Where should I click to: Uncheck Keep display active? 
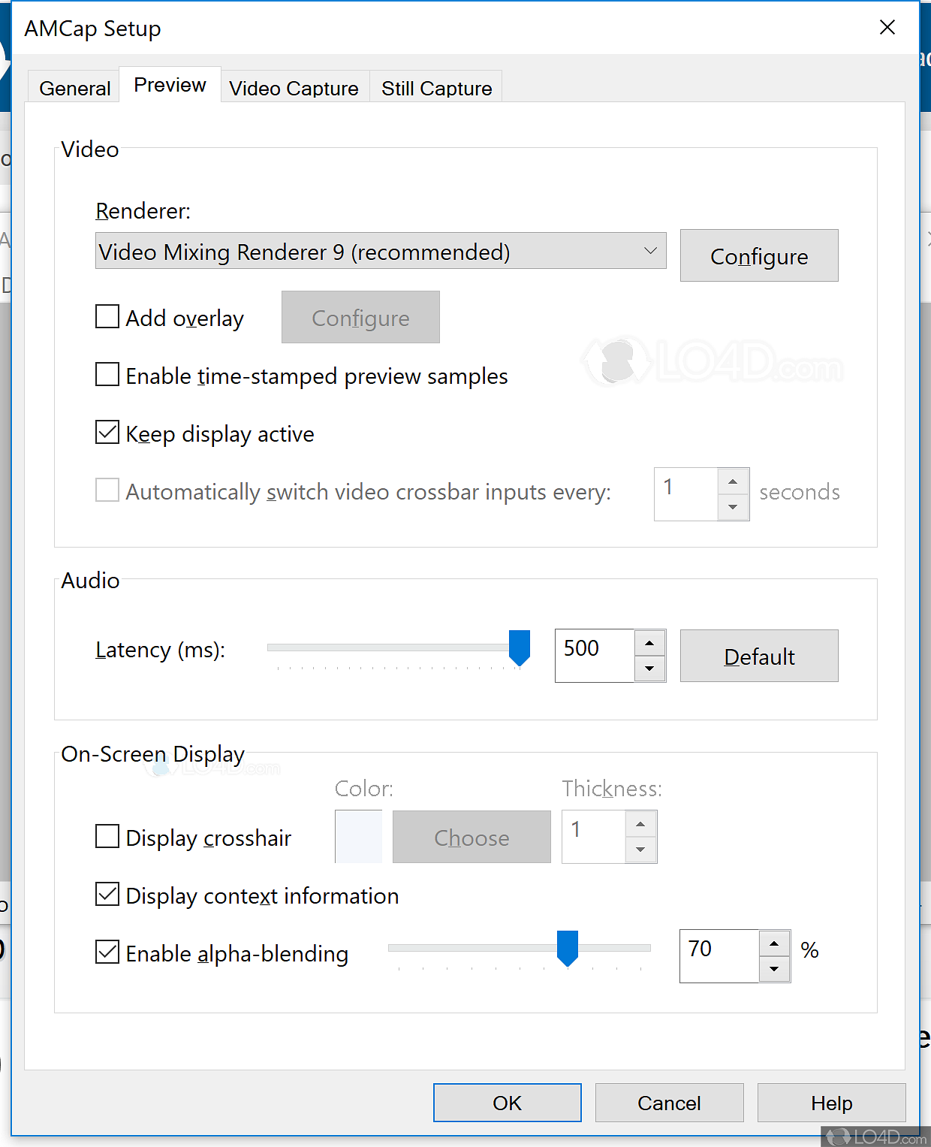[107, 432]
